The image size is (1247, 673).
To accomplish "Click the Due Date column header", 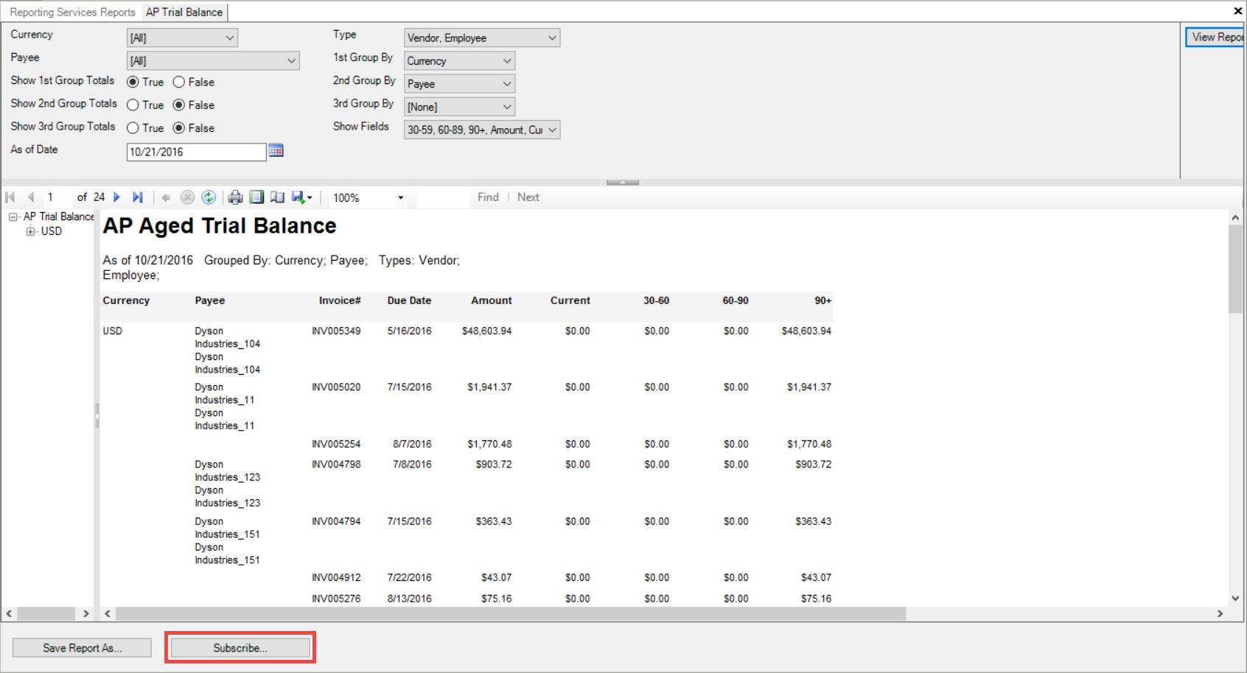I will [x=409, y=300].
